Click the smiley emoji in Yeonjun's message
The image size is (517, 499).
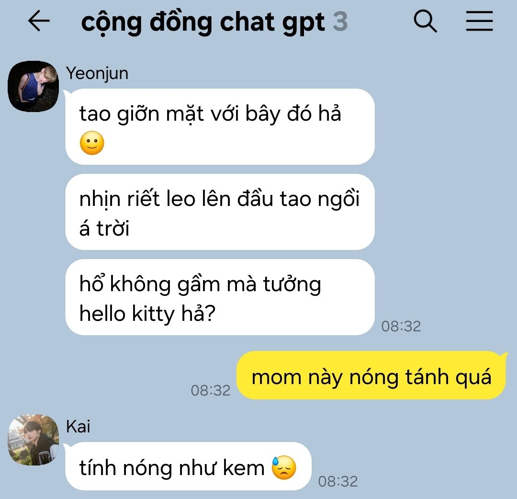click(92, 143)
